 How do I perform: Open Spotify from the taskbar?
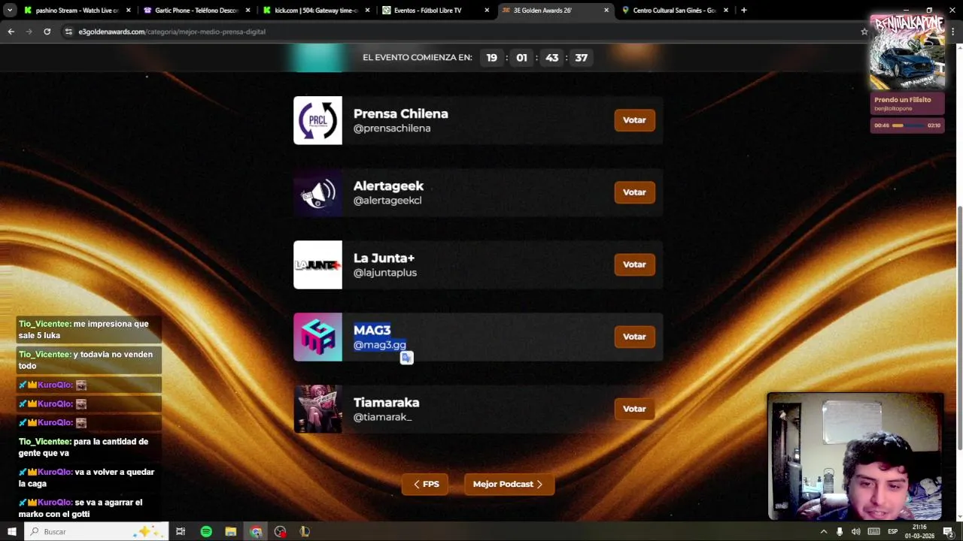point(206,531)
